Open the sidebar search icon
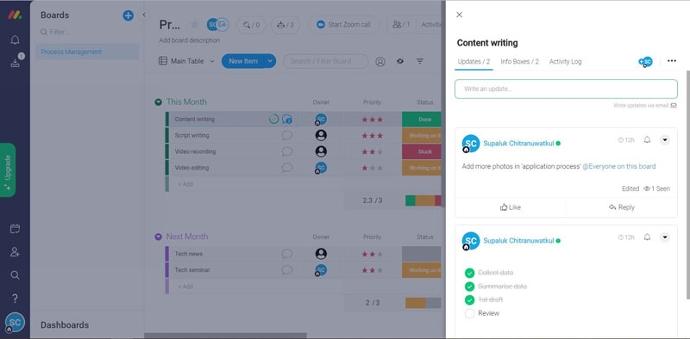This screenshot has width=690, height=339. coord(15,274)
